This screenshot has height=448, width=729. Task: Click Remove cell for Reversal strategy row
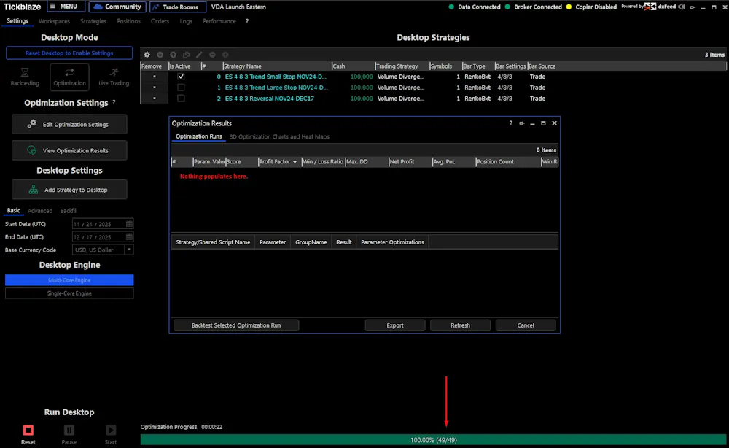154,99
